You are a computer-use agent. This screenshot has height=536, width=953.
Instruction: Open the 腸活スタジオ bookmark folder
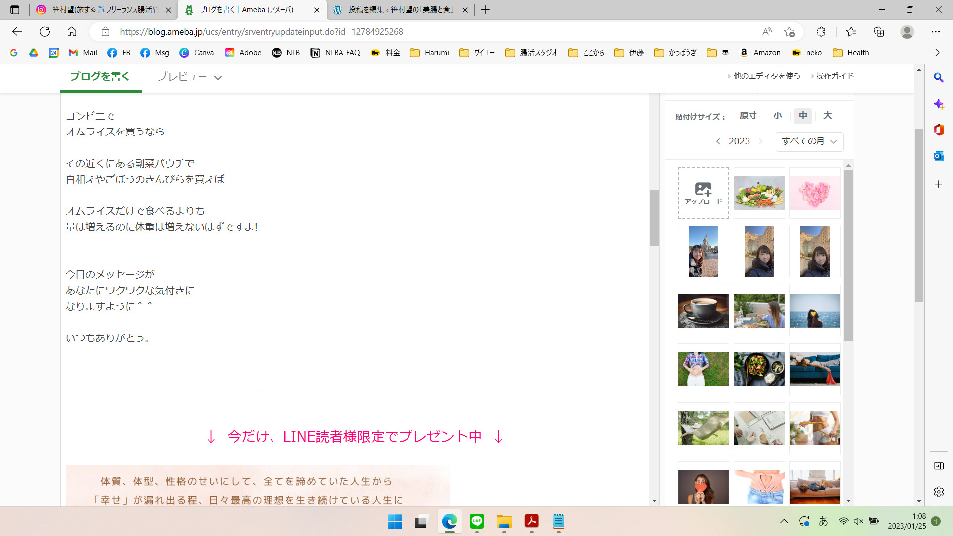tap(532, 53)
